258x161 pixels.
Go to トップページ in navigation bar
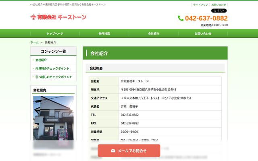55,33
